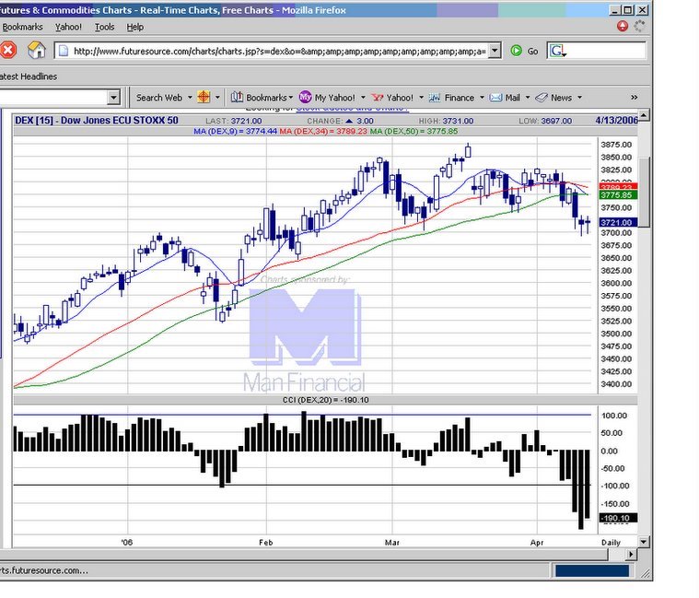The width and height of the screenshot is (699, 598).
Task: Open the Help menu
Action: (135, 28)
